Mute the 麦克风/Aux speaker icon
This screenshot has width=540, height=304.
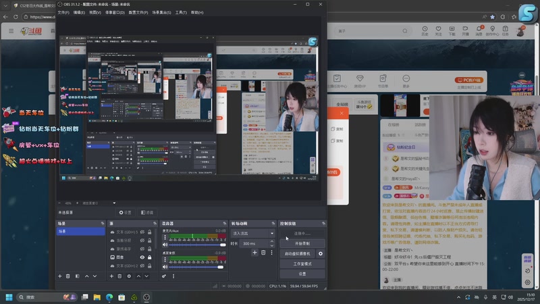point(165,245)
